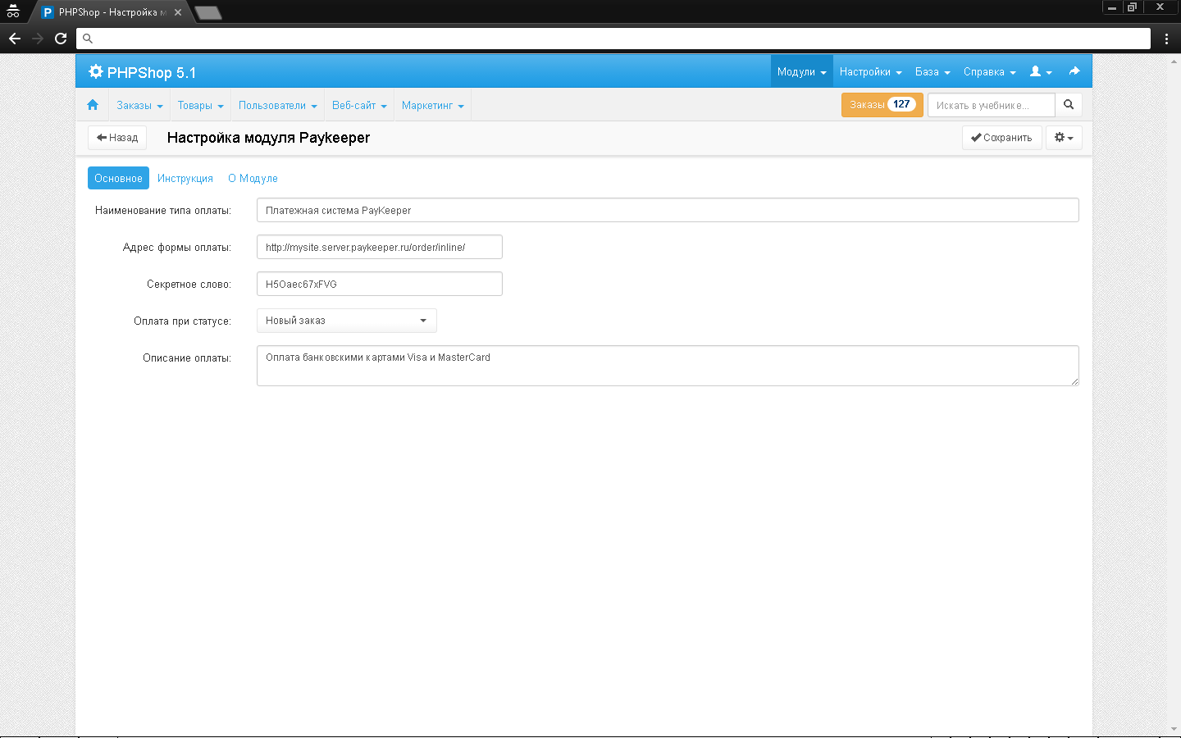Open the Настройки menu in header

click(870, 72)
